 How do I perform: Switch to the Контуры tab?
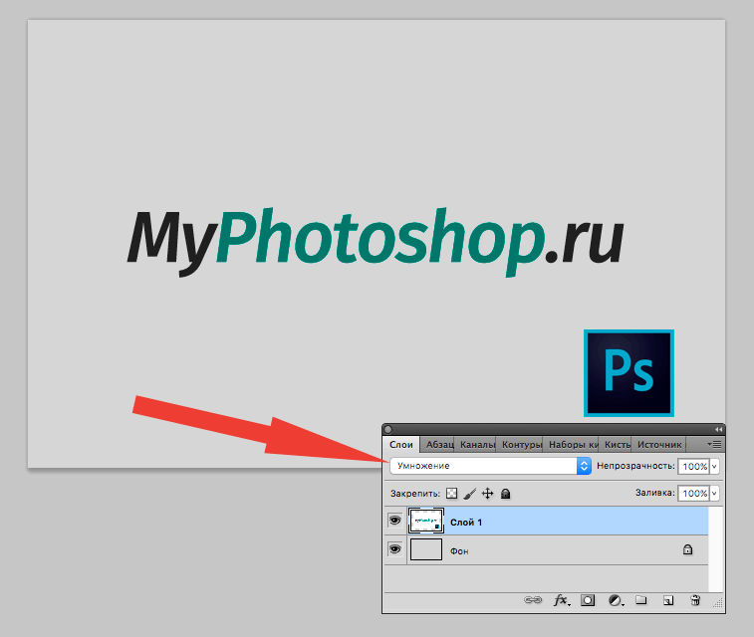522,444
